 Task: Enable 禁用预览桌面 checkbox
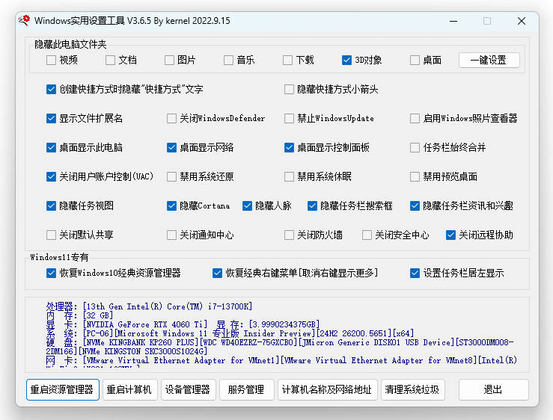coord(415,176)
